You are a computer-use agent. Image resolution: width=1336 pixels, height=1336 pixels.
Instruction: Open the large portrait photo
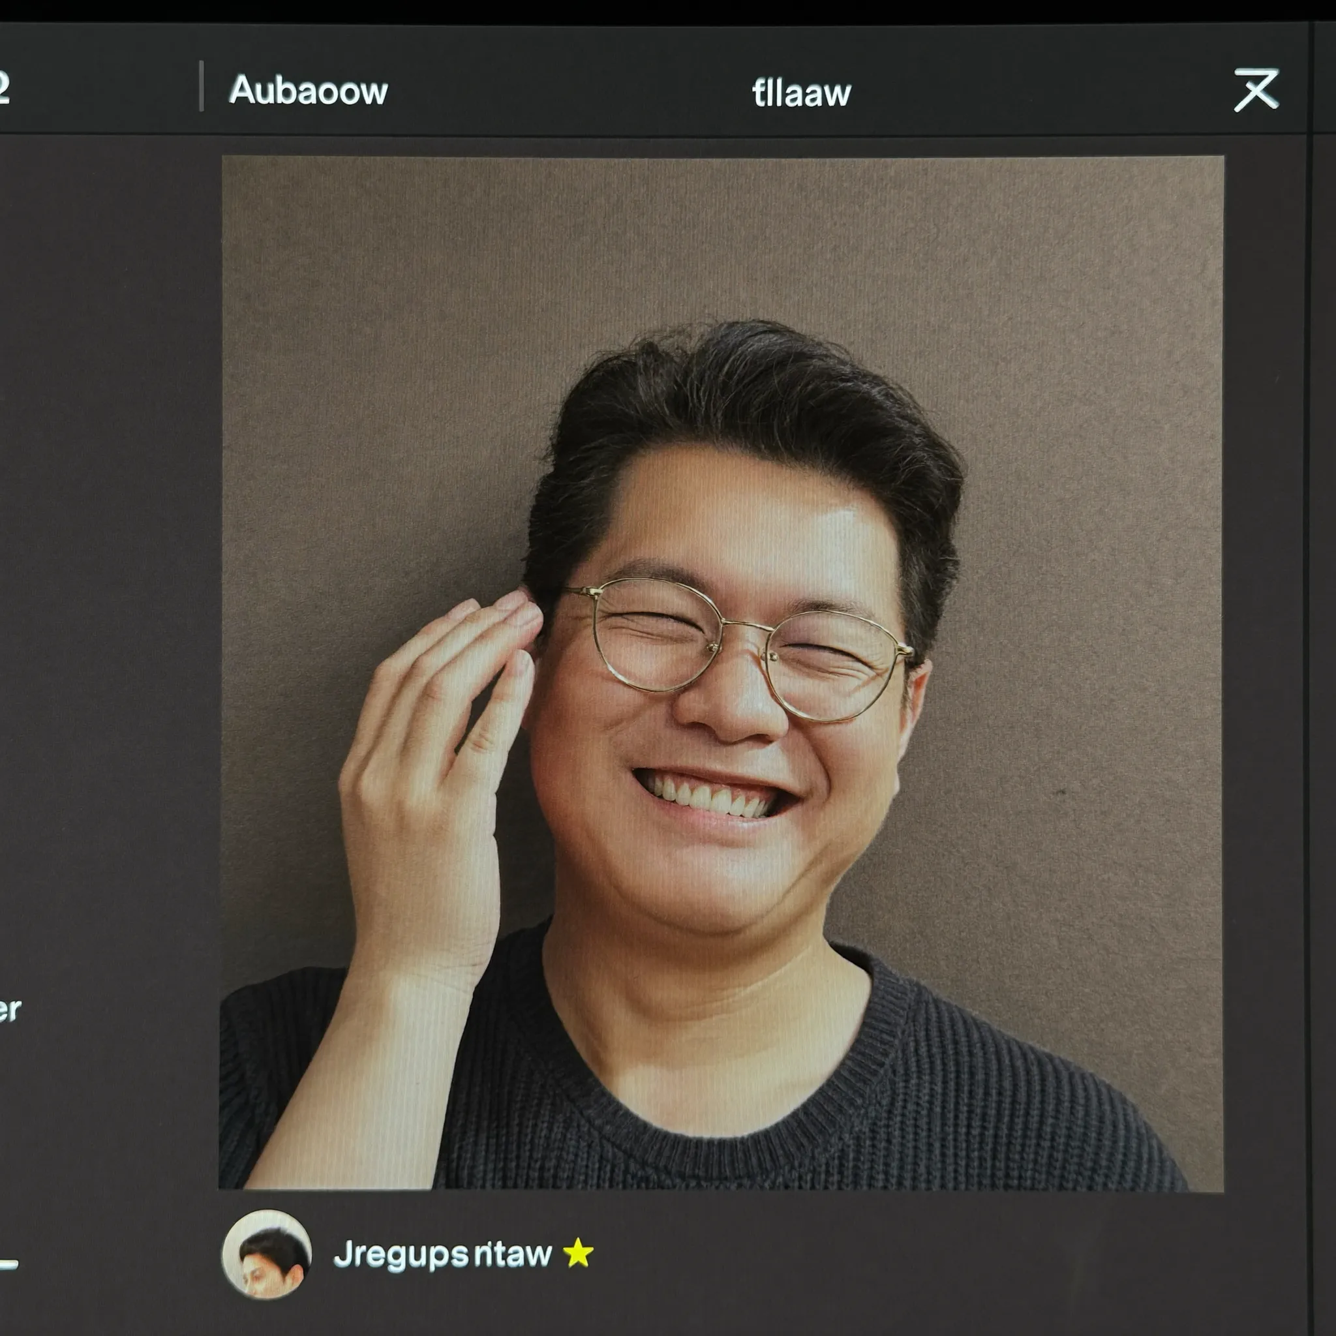(721, 673)
